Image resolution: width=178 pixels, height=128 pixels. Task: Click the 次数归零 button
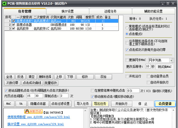coord(12,83)
